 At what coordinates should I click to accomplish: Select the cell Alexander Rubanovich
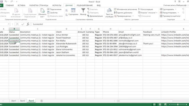coord(66,44)
